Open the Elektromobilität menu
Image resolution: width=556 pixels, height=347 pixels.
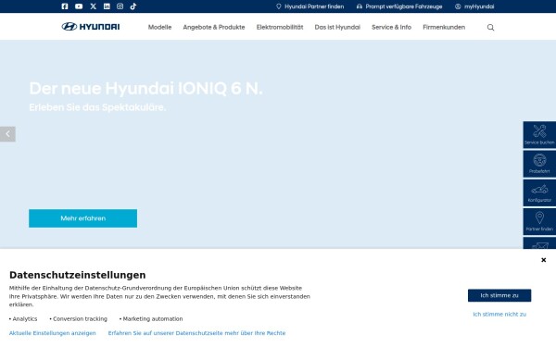pyautogui.click(x=280, y=27)
